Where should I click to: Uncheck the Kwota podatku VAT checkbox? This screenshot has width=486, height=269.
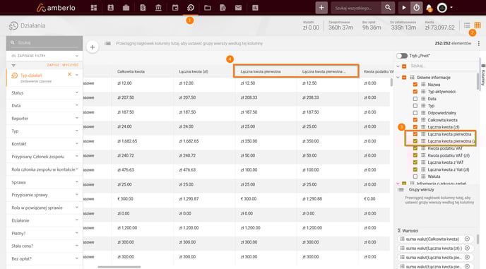(415, 148)
